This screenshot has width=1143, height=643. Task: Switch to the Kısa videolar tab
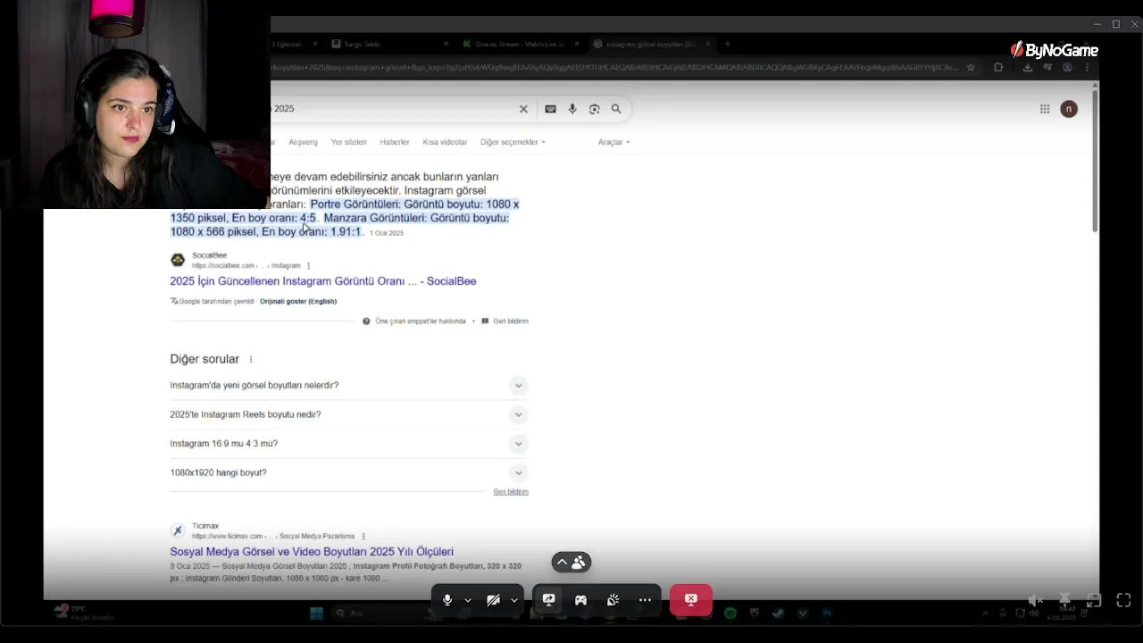point(445,142)
